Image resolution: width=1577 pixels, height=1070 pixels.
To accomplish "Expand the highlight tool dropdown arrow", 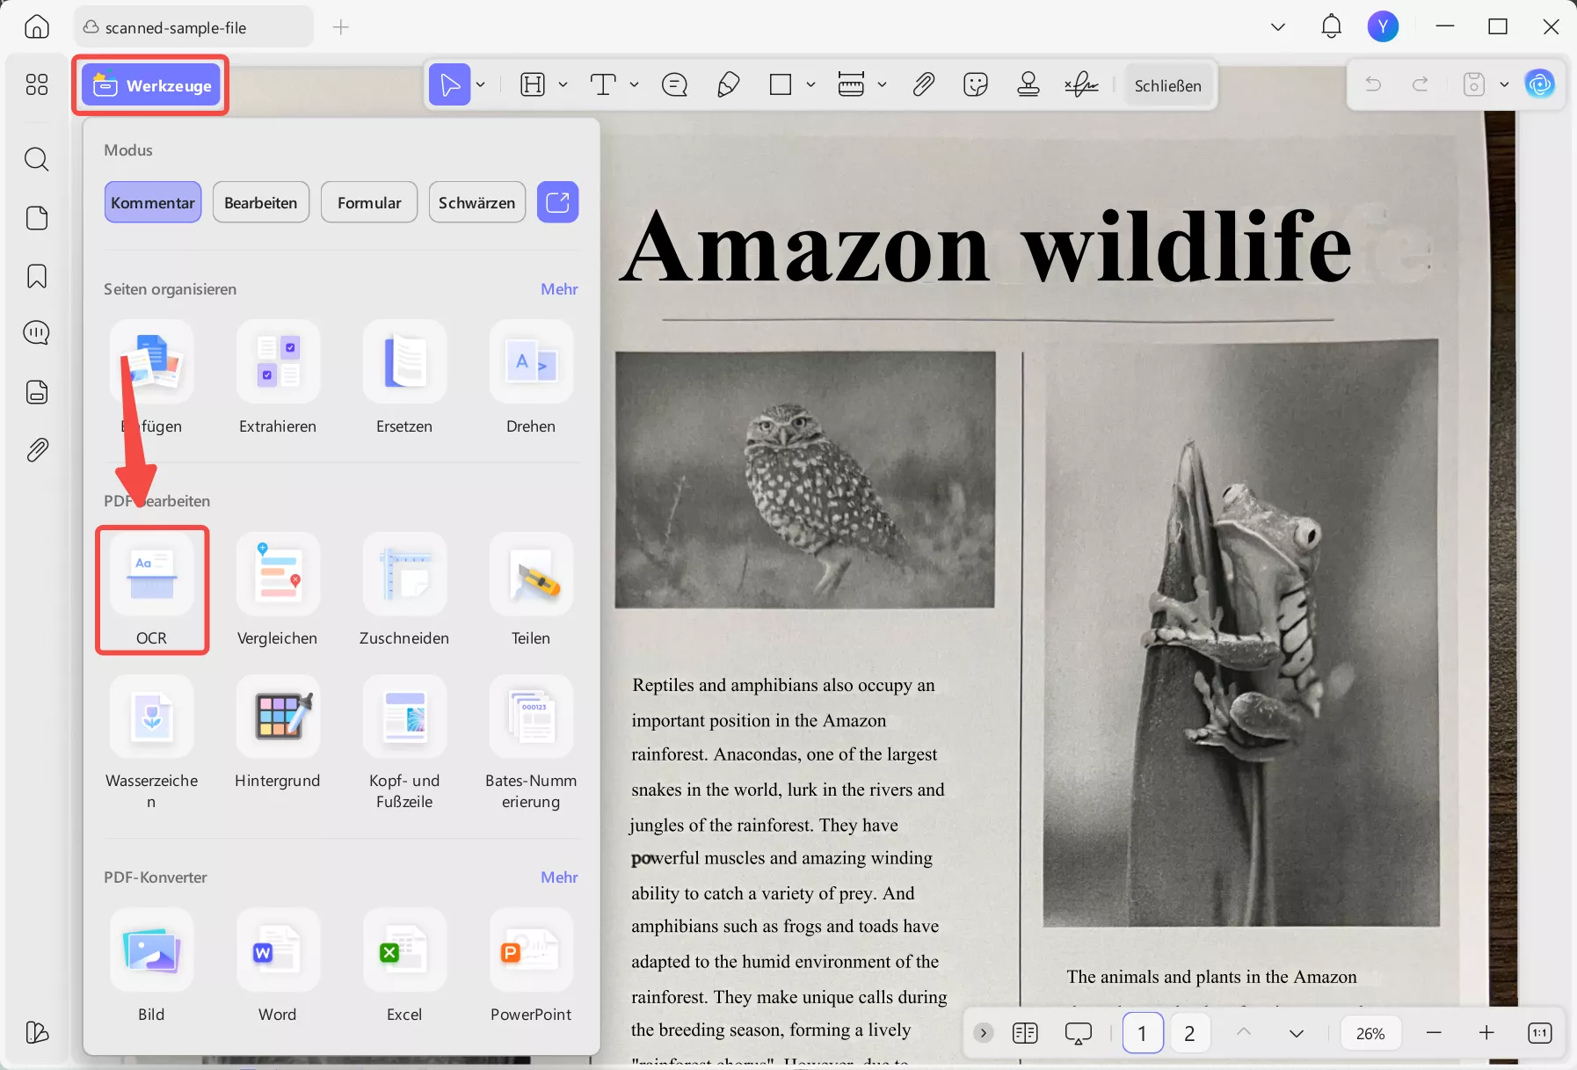I will coord(563,84).
